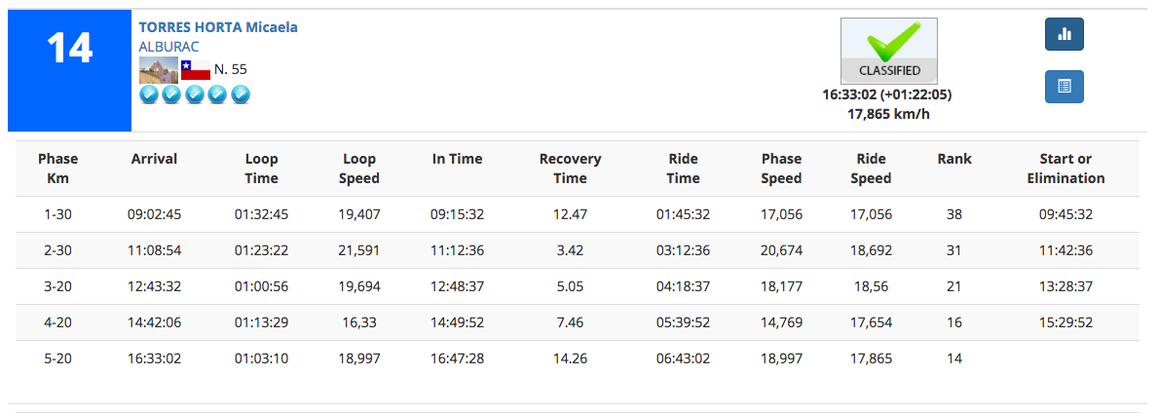Open the rider photo thumbnail
This screenshot has width=1159, height=413.
point(159,70)
